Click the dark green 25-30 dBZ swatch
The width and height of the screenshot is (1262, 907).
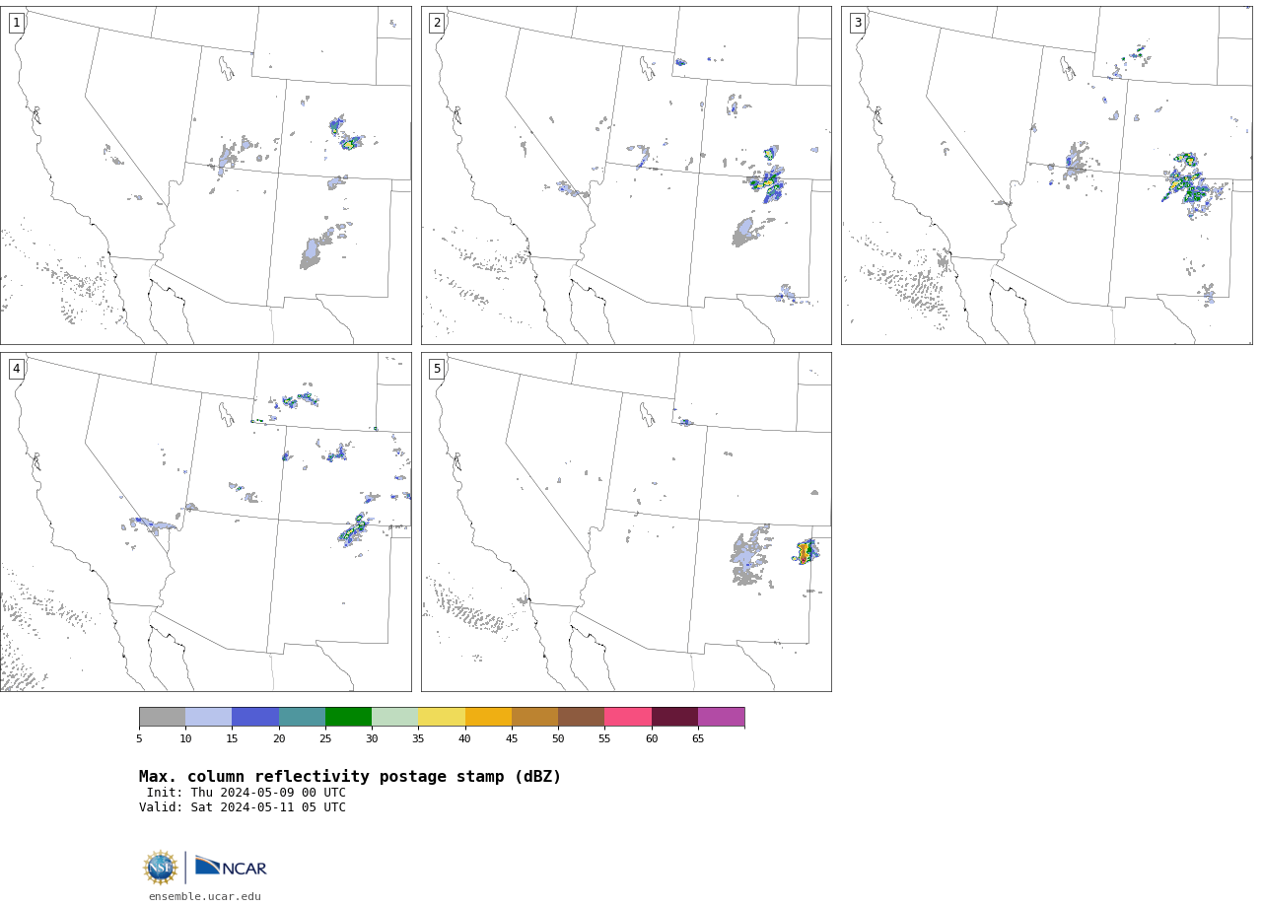tap(348, 717)
